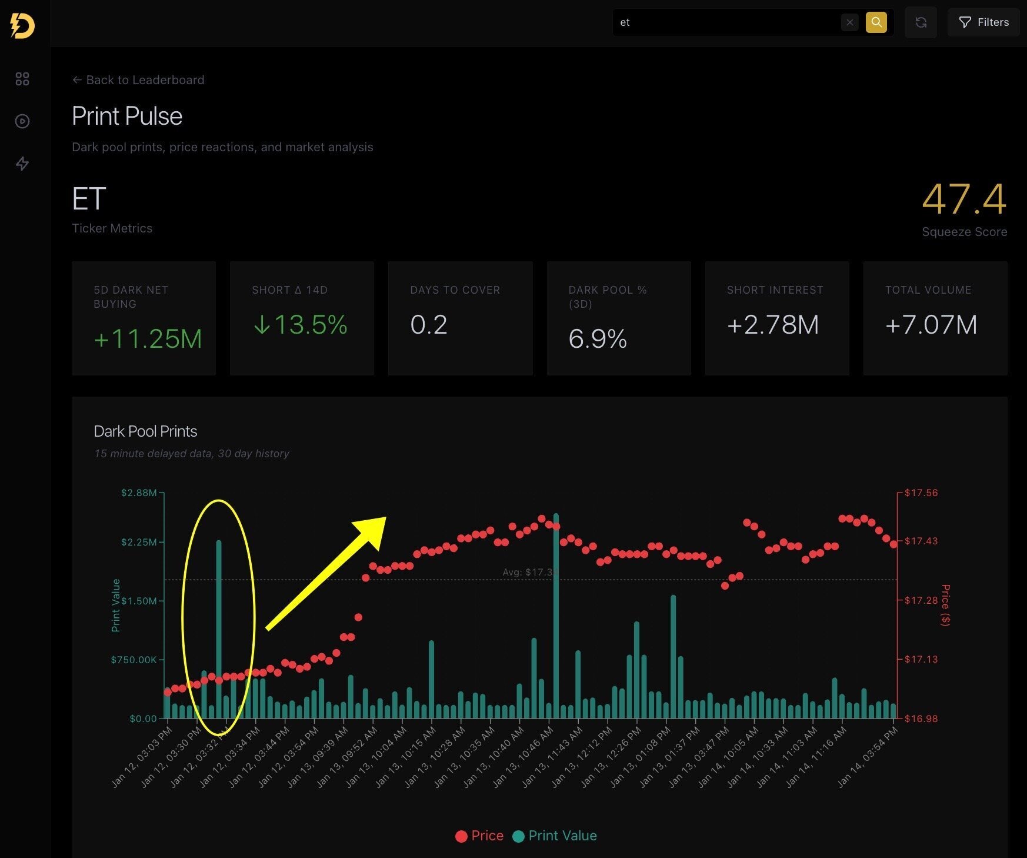
Task: Click the 47.4 Squeeze Score value
Action: tap(963, 200)
